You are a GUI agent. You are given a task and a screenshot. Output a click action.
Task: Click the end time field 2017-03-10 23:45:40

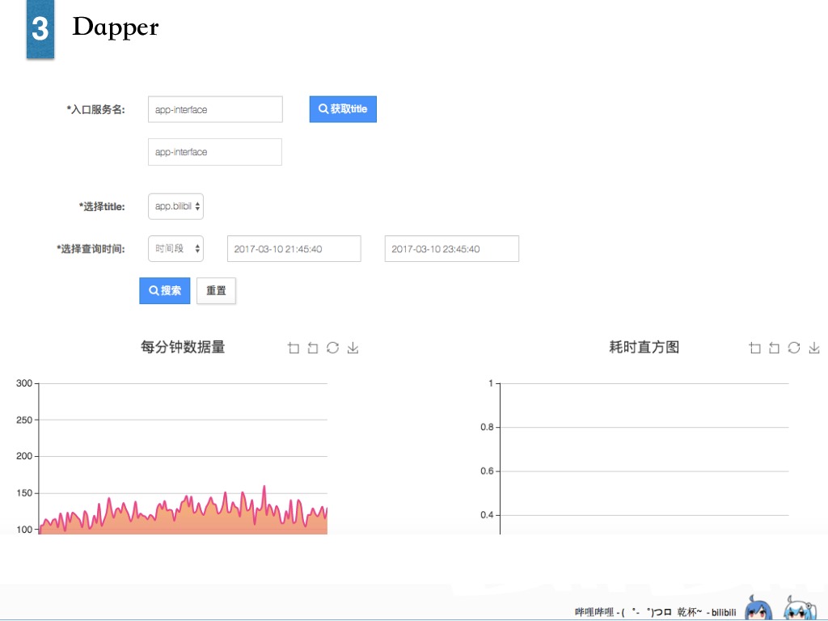click(452, 249)
